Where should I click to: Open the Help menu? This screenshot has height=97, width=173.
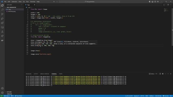click(38, 2)
